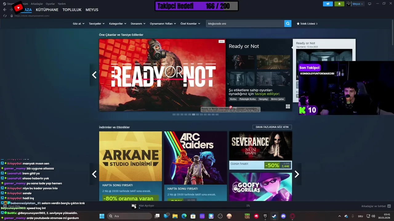Switch to the KÜTÜPHANE tab
Viewport: 394px width, 221px height.
tap(47, 10)
